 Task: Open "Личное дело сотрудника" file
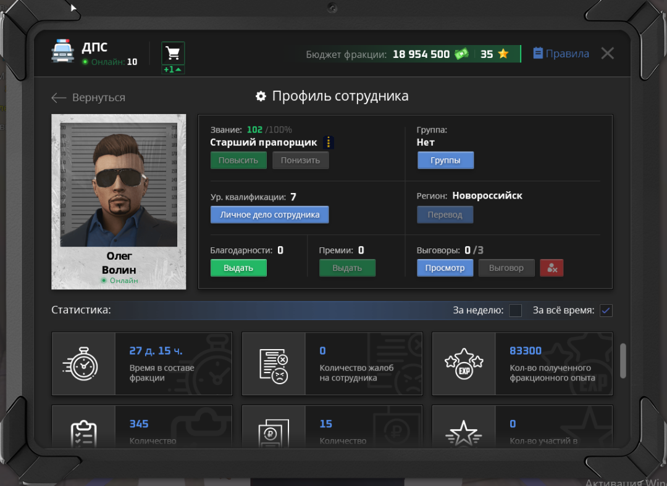269,215
